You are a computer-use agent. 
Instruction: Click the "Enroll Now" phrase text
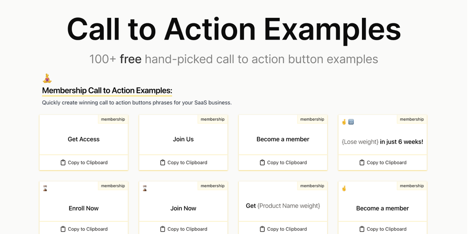[84, 208]
